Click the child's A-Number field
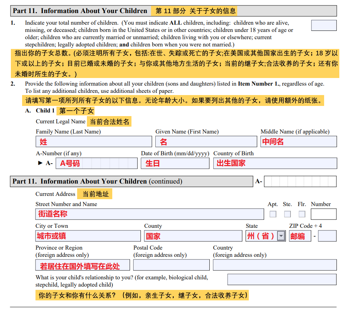 click(x=97, y=163)
